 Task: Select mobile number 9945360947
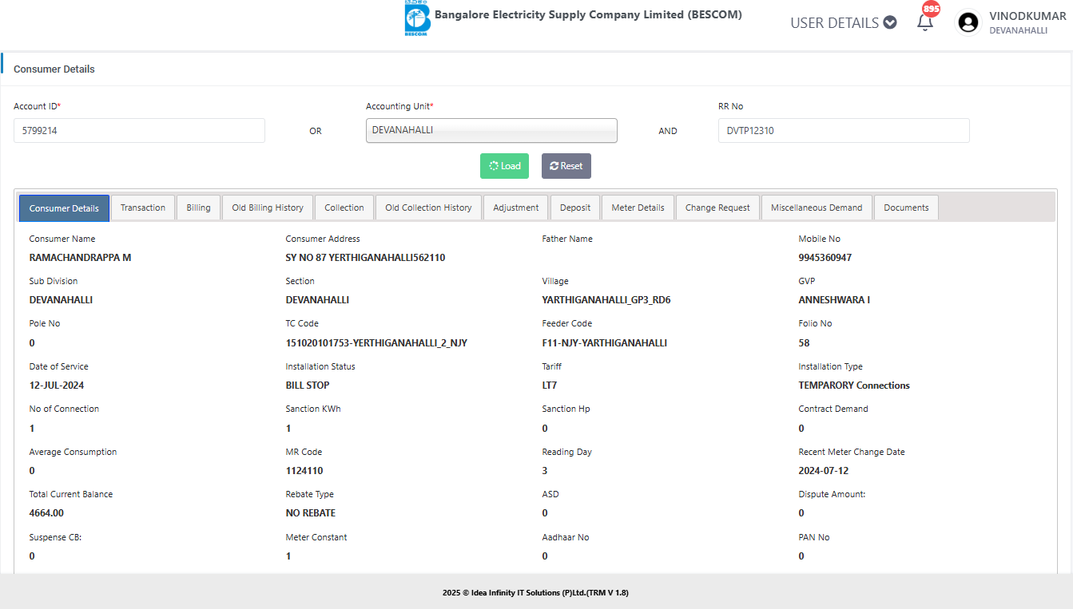pos(825,258)
